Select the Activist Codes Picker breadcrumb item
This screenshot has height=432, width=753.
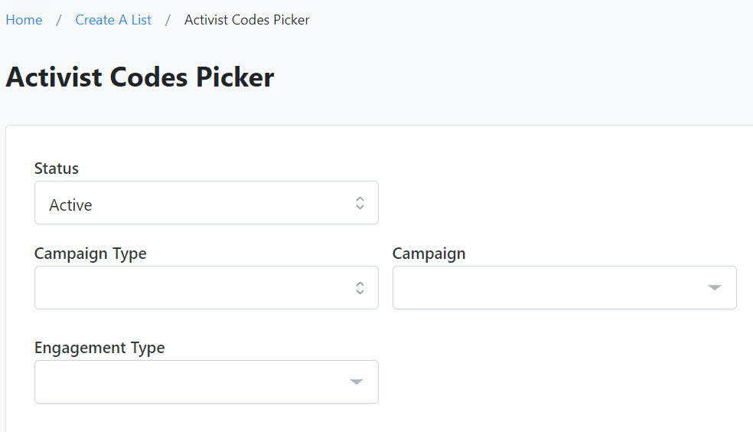coord(247,20)
